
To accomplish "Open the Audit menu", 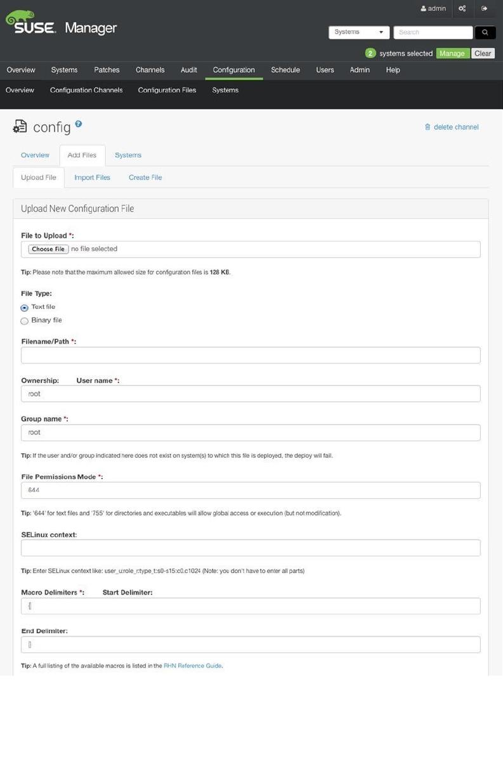I will (189, 70).
